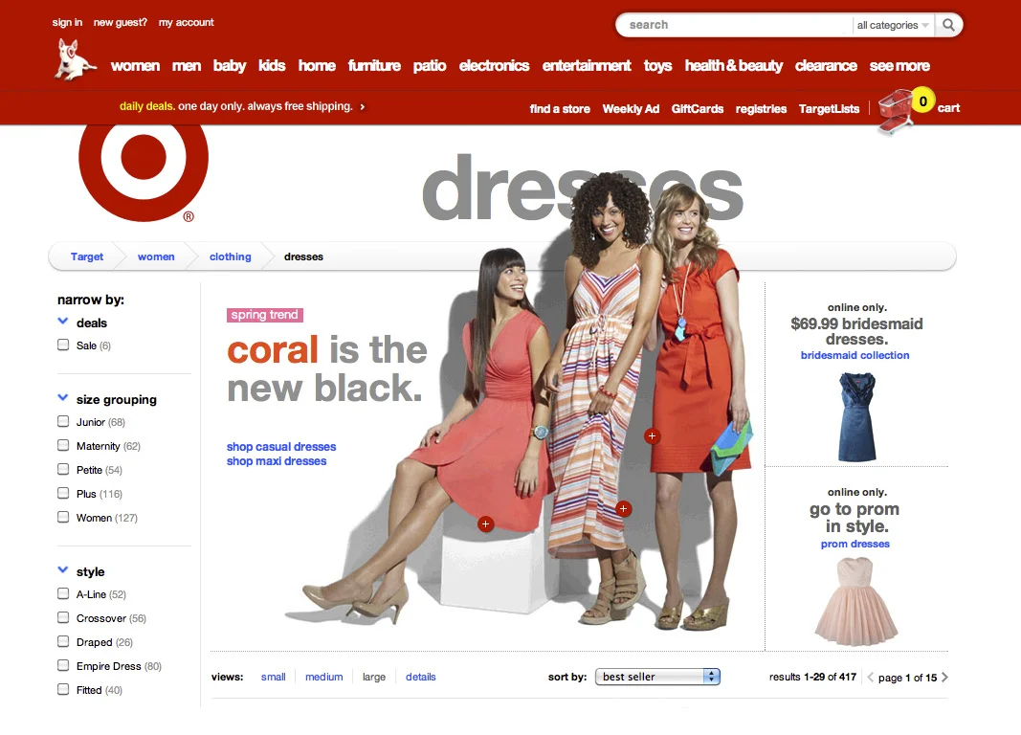Switch to details view
Viewport: 1021px width, 735px height.
coord(421,677)
